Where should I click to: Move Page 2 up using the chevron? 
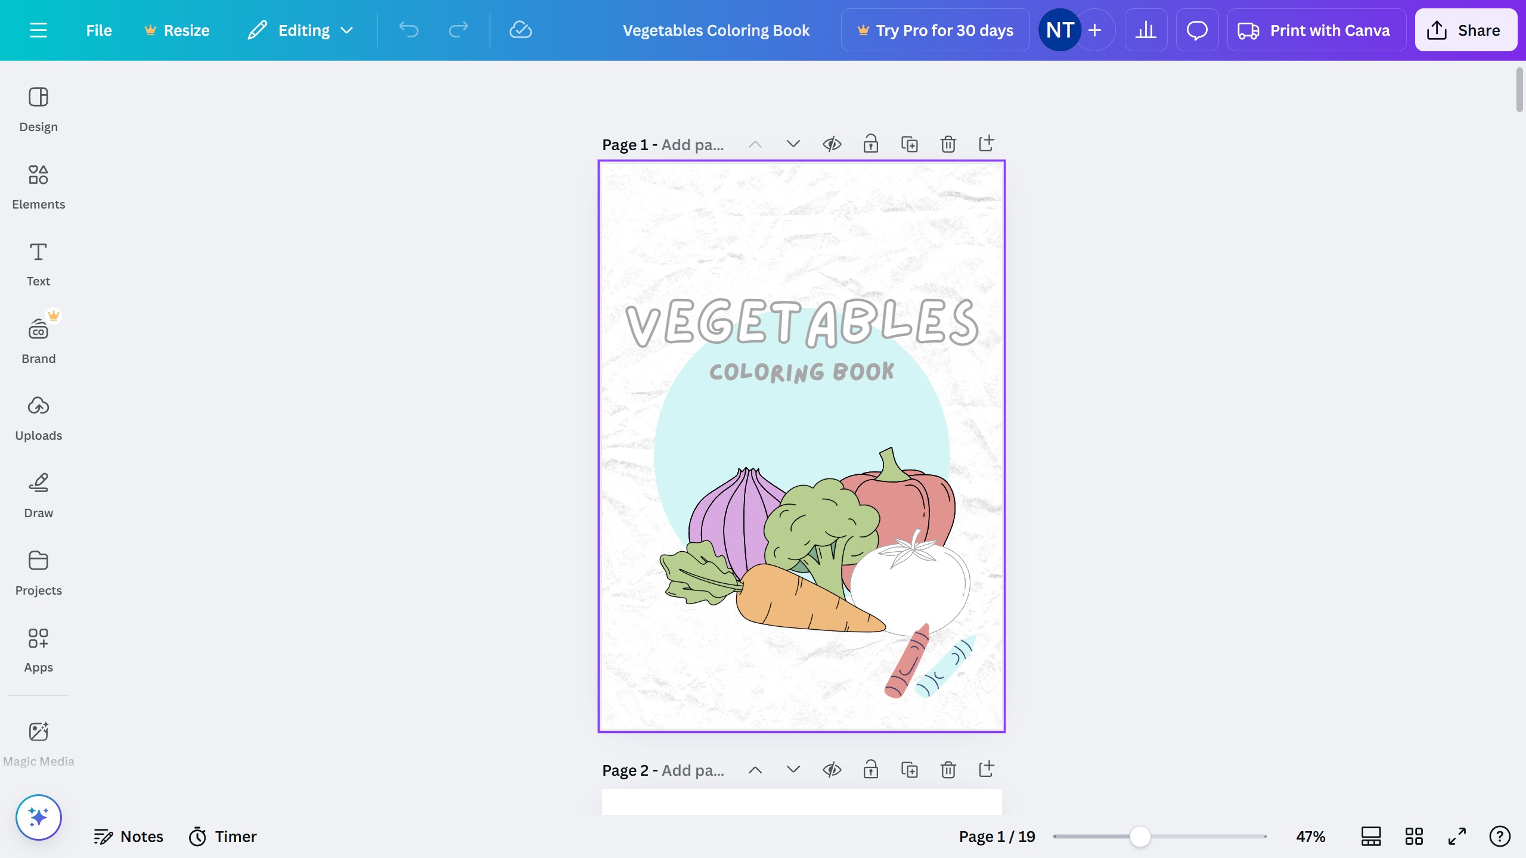click(x=754, y=769)
